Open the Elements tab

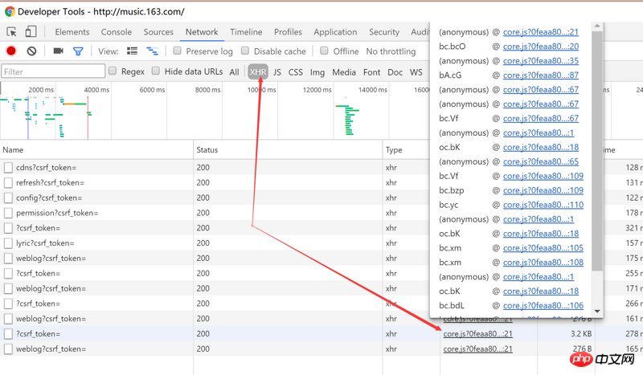coord(72,32)
